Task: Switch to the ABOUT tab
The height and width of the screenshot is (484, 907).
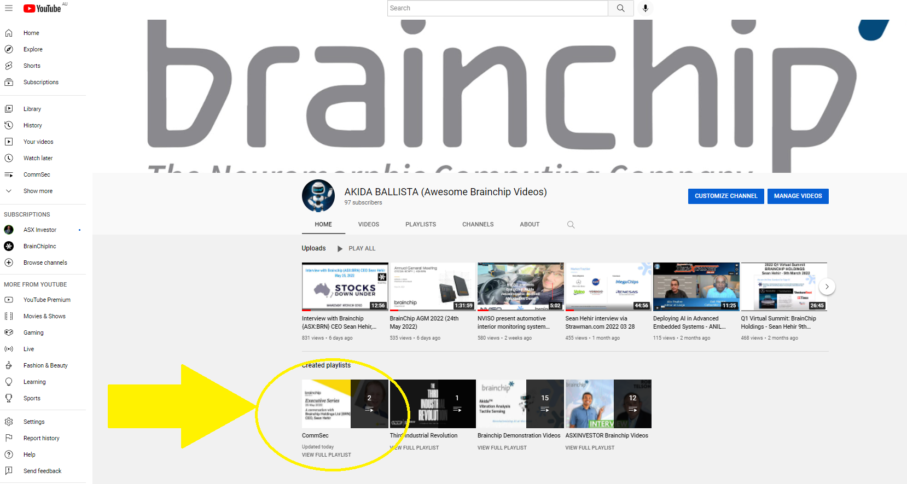Action: pyautogui.click(x=530, y=224)
